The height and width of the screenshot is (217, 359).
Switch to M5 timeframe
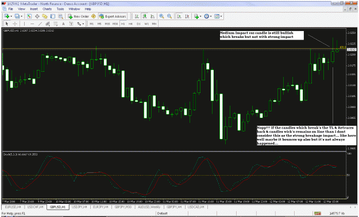[x=99, y=24]
